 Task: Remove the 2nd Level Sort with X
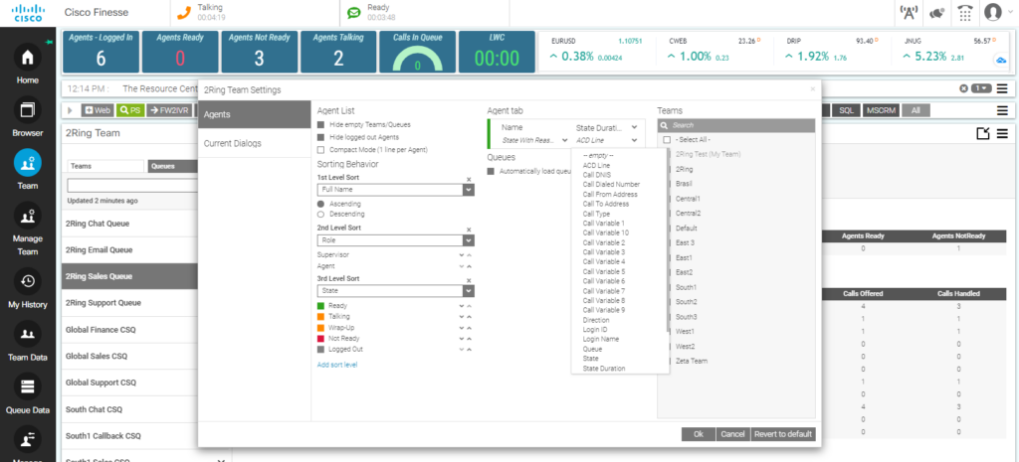point(469,230)
